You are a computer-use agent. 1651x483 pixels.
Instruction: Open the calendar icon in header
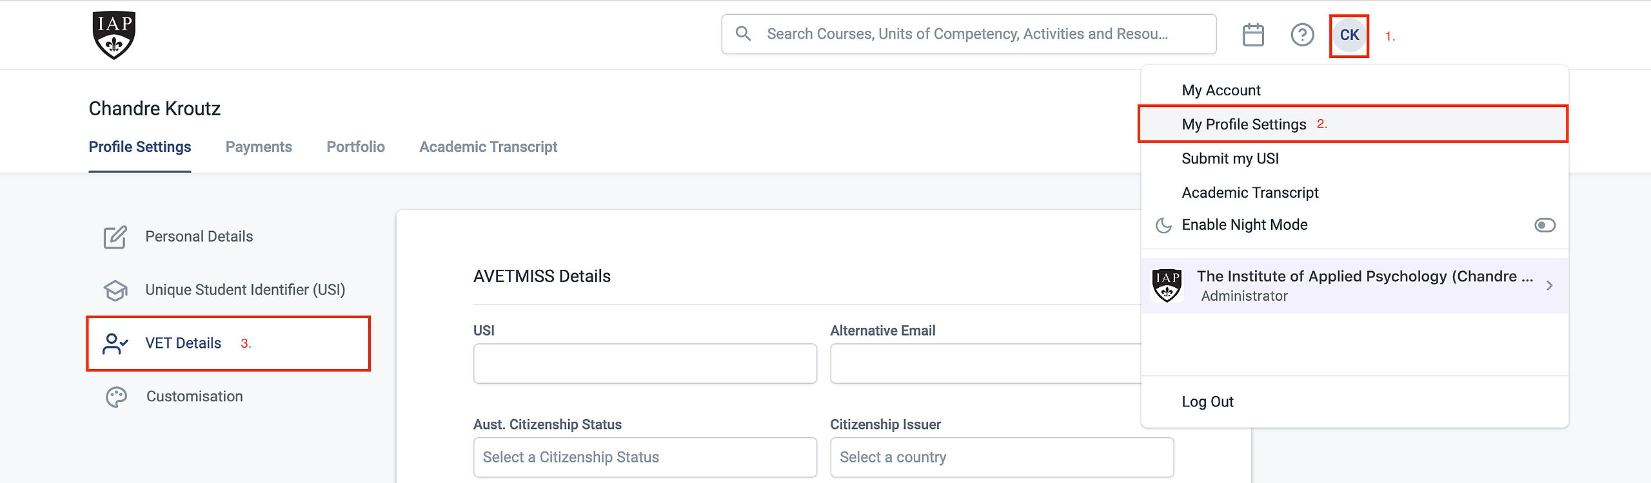point(1252,35)
